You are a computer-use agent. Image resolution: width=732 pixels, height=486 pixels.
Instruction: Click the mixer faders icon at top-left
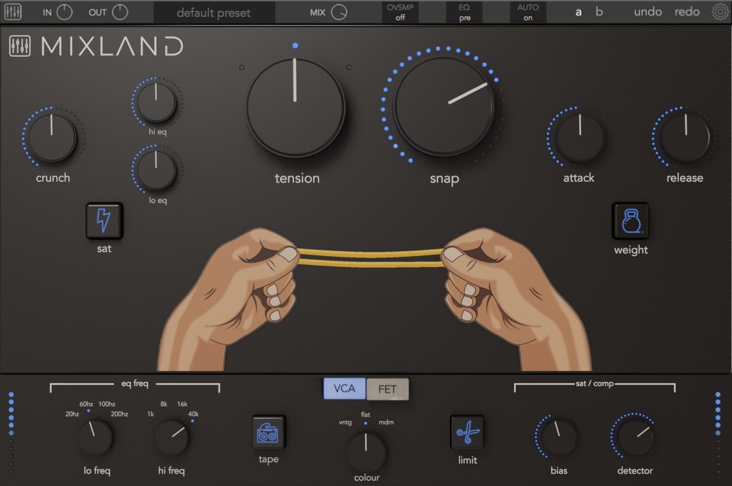[x=12, y=12]
